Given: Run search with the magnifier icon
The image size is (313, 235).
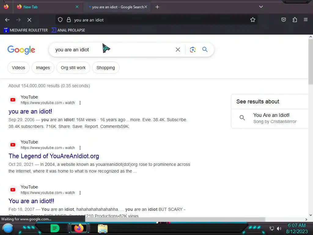Looking at the screenshot, I should click(x=205, y=50).
